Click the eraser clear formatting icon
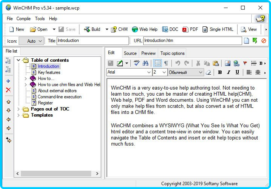Viewport: 271px width, 189px height. (x=208, y=72)
